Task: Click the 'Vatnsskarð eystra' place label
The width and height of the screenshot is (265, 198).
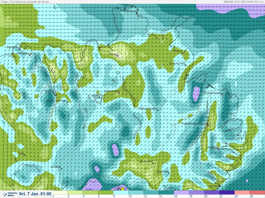Action: pos(212,93)
